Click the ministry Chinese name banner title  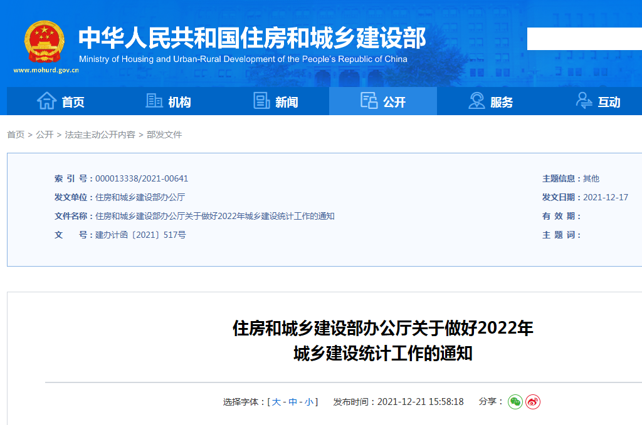click(x=252, y=38)
